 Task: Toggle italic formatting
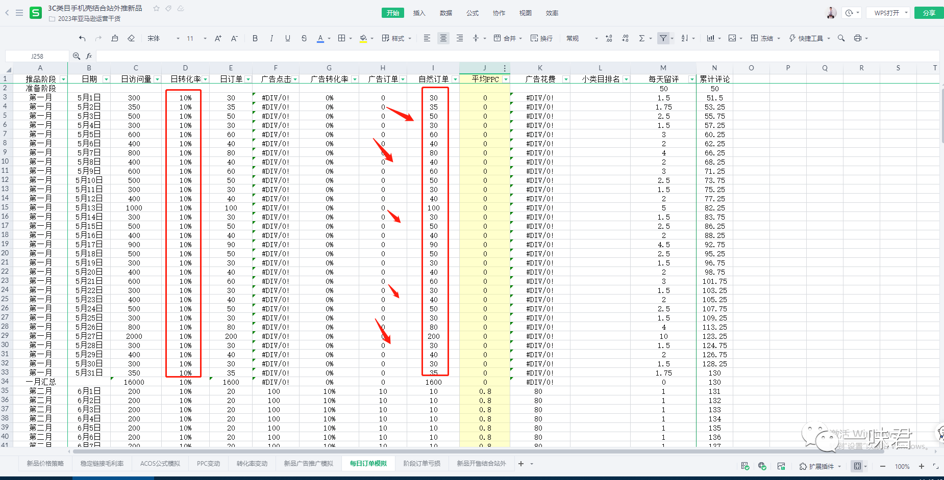pos(271,38)
